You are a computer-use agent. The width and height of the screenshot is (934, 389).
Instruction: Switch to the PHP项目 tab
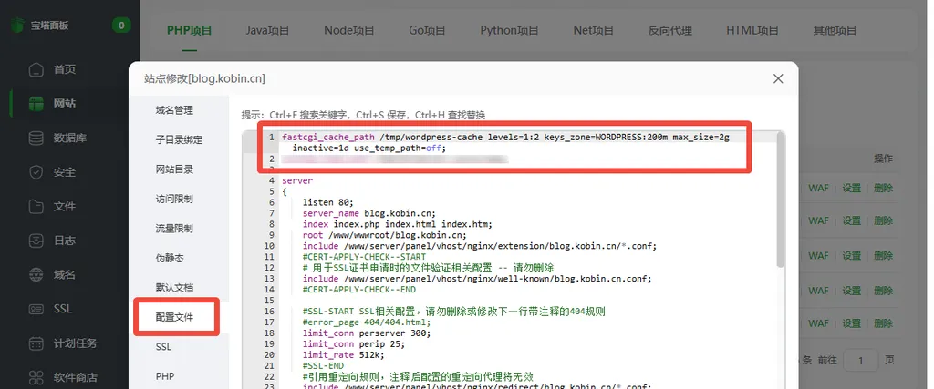(x=190, y=30)
